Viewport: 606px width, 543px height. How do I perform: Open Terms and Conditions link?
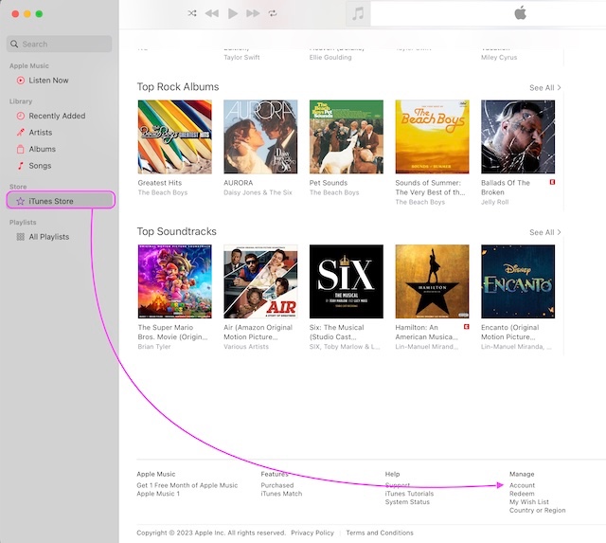point(380,533)
